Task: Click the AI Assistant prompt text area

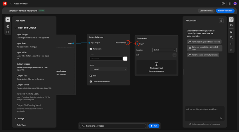Action: [205, 114]
